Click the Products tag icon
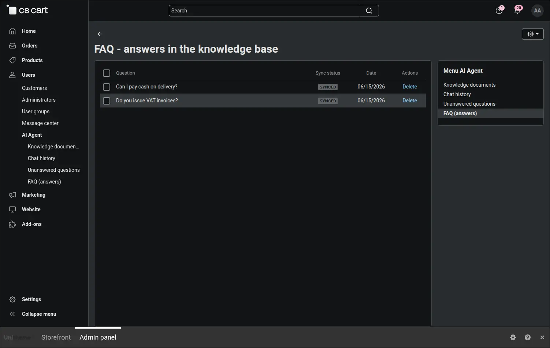Screen dimensions: 550x348 point(12,60)
